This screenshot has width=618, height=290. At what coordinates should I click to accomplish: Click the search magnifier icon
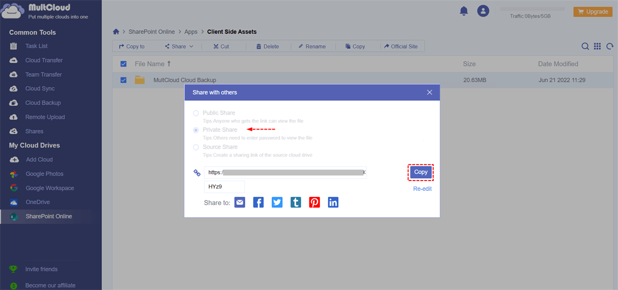pyautogui.click(x=586, y=46)
